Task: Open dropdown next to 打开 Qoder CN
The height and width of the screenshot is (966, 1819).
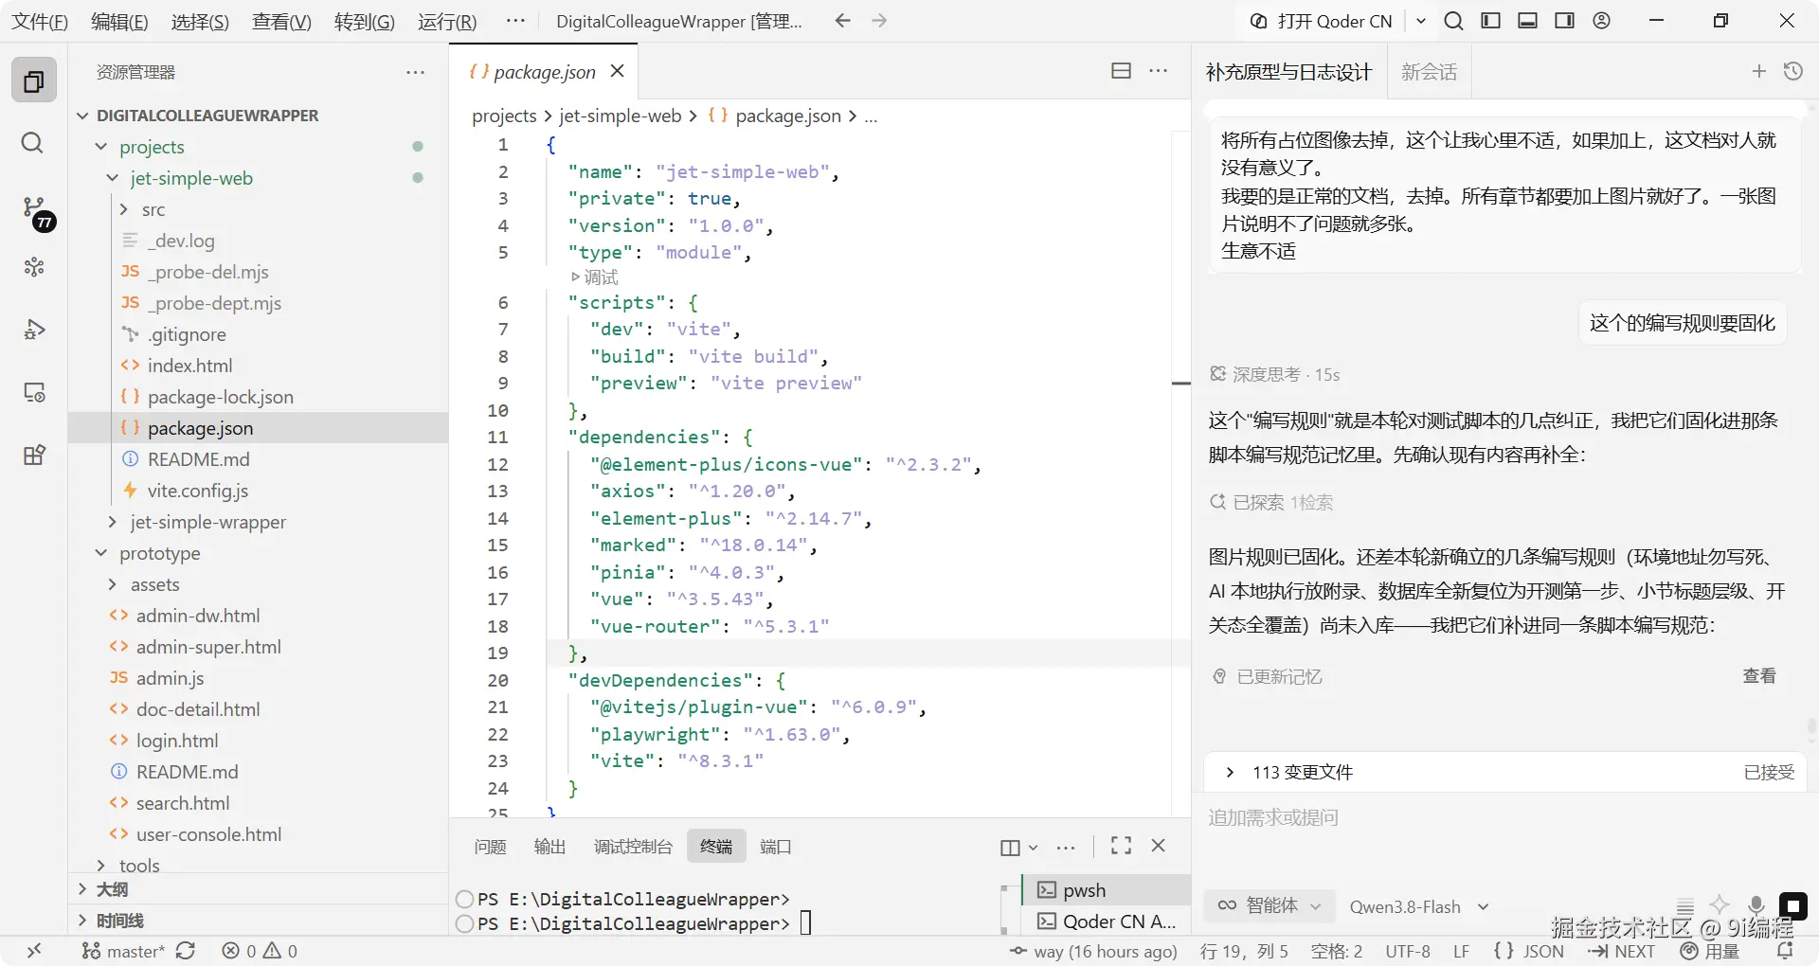Action: tap(1421, 21)
